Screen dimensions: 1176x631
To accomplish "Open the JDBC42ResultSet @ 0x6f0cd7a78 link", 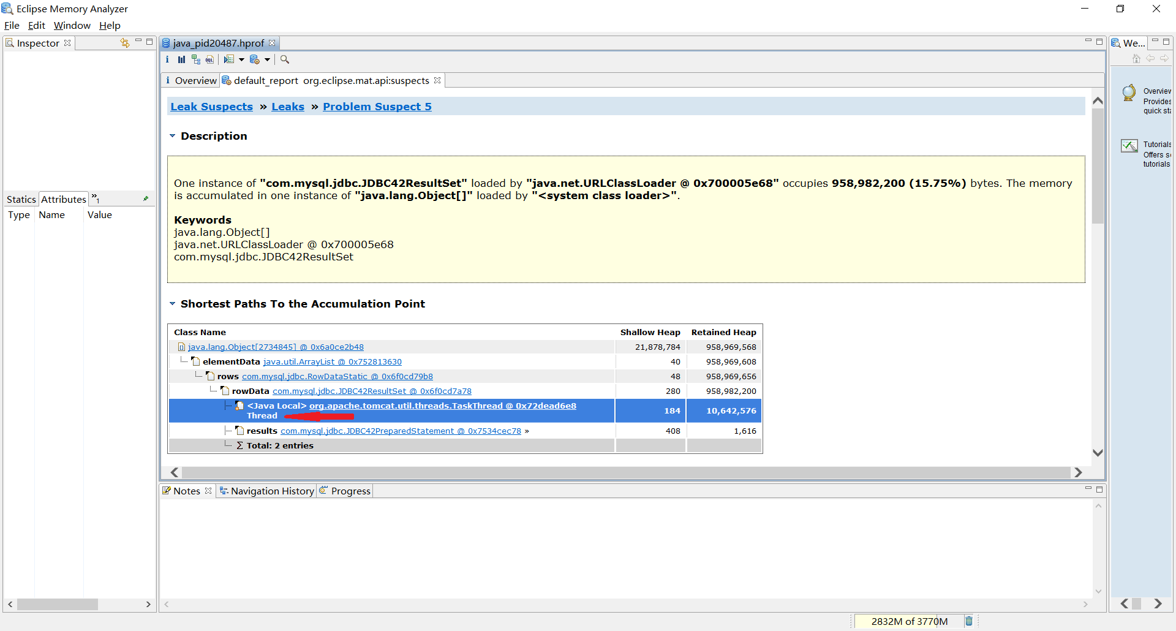I will 372,391.
